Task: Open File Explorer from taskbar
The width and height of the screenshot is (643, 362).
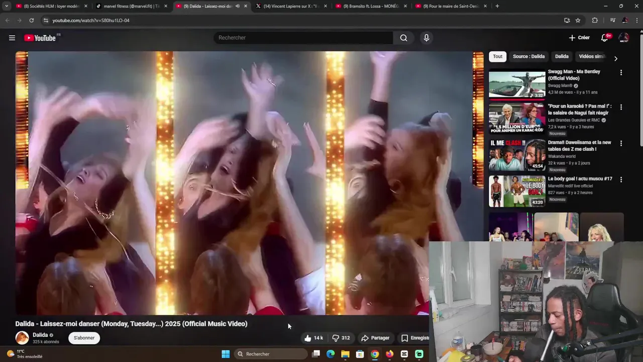Action: (345, 354)
